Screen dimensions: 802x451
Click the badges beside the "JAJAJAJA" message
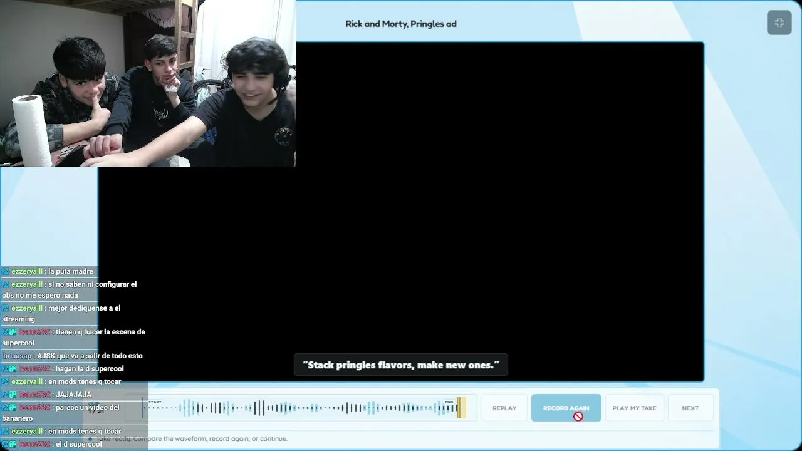[9, 395]
